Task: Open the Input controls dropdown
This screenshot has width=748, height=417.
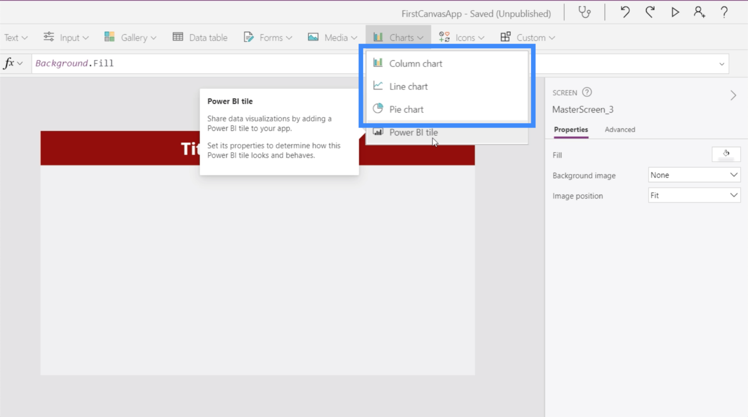Action: click(66, 38)
